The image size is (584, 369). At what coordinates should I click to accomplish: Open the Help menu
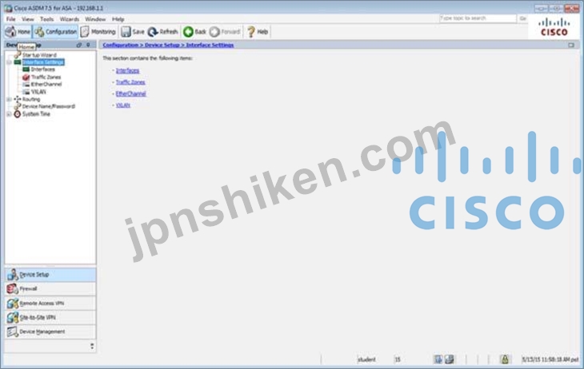point(118,19)
